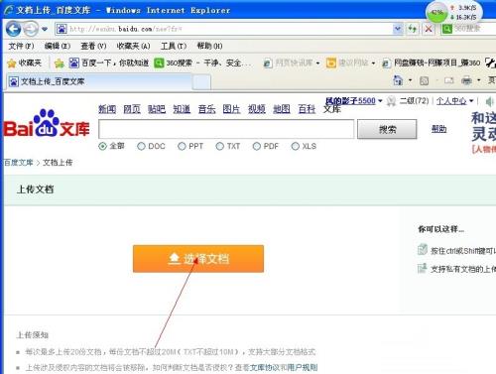Go back with the browser Back arrow
This screenshot has width=496, height=374.
coord(13,29)
